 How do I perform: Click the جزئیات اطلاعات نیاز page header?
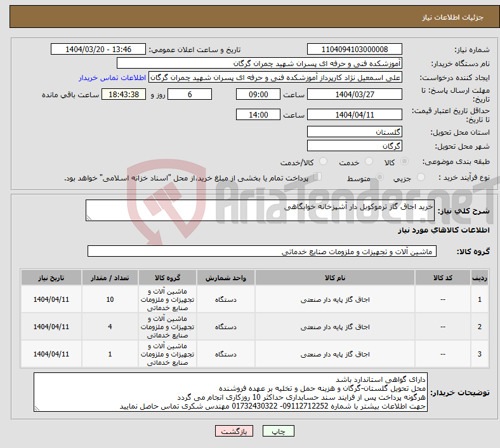[453, 17]
